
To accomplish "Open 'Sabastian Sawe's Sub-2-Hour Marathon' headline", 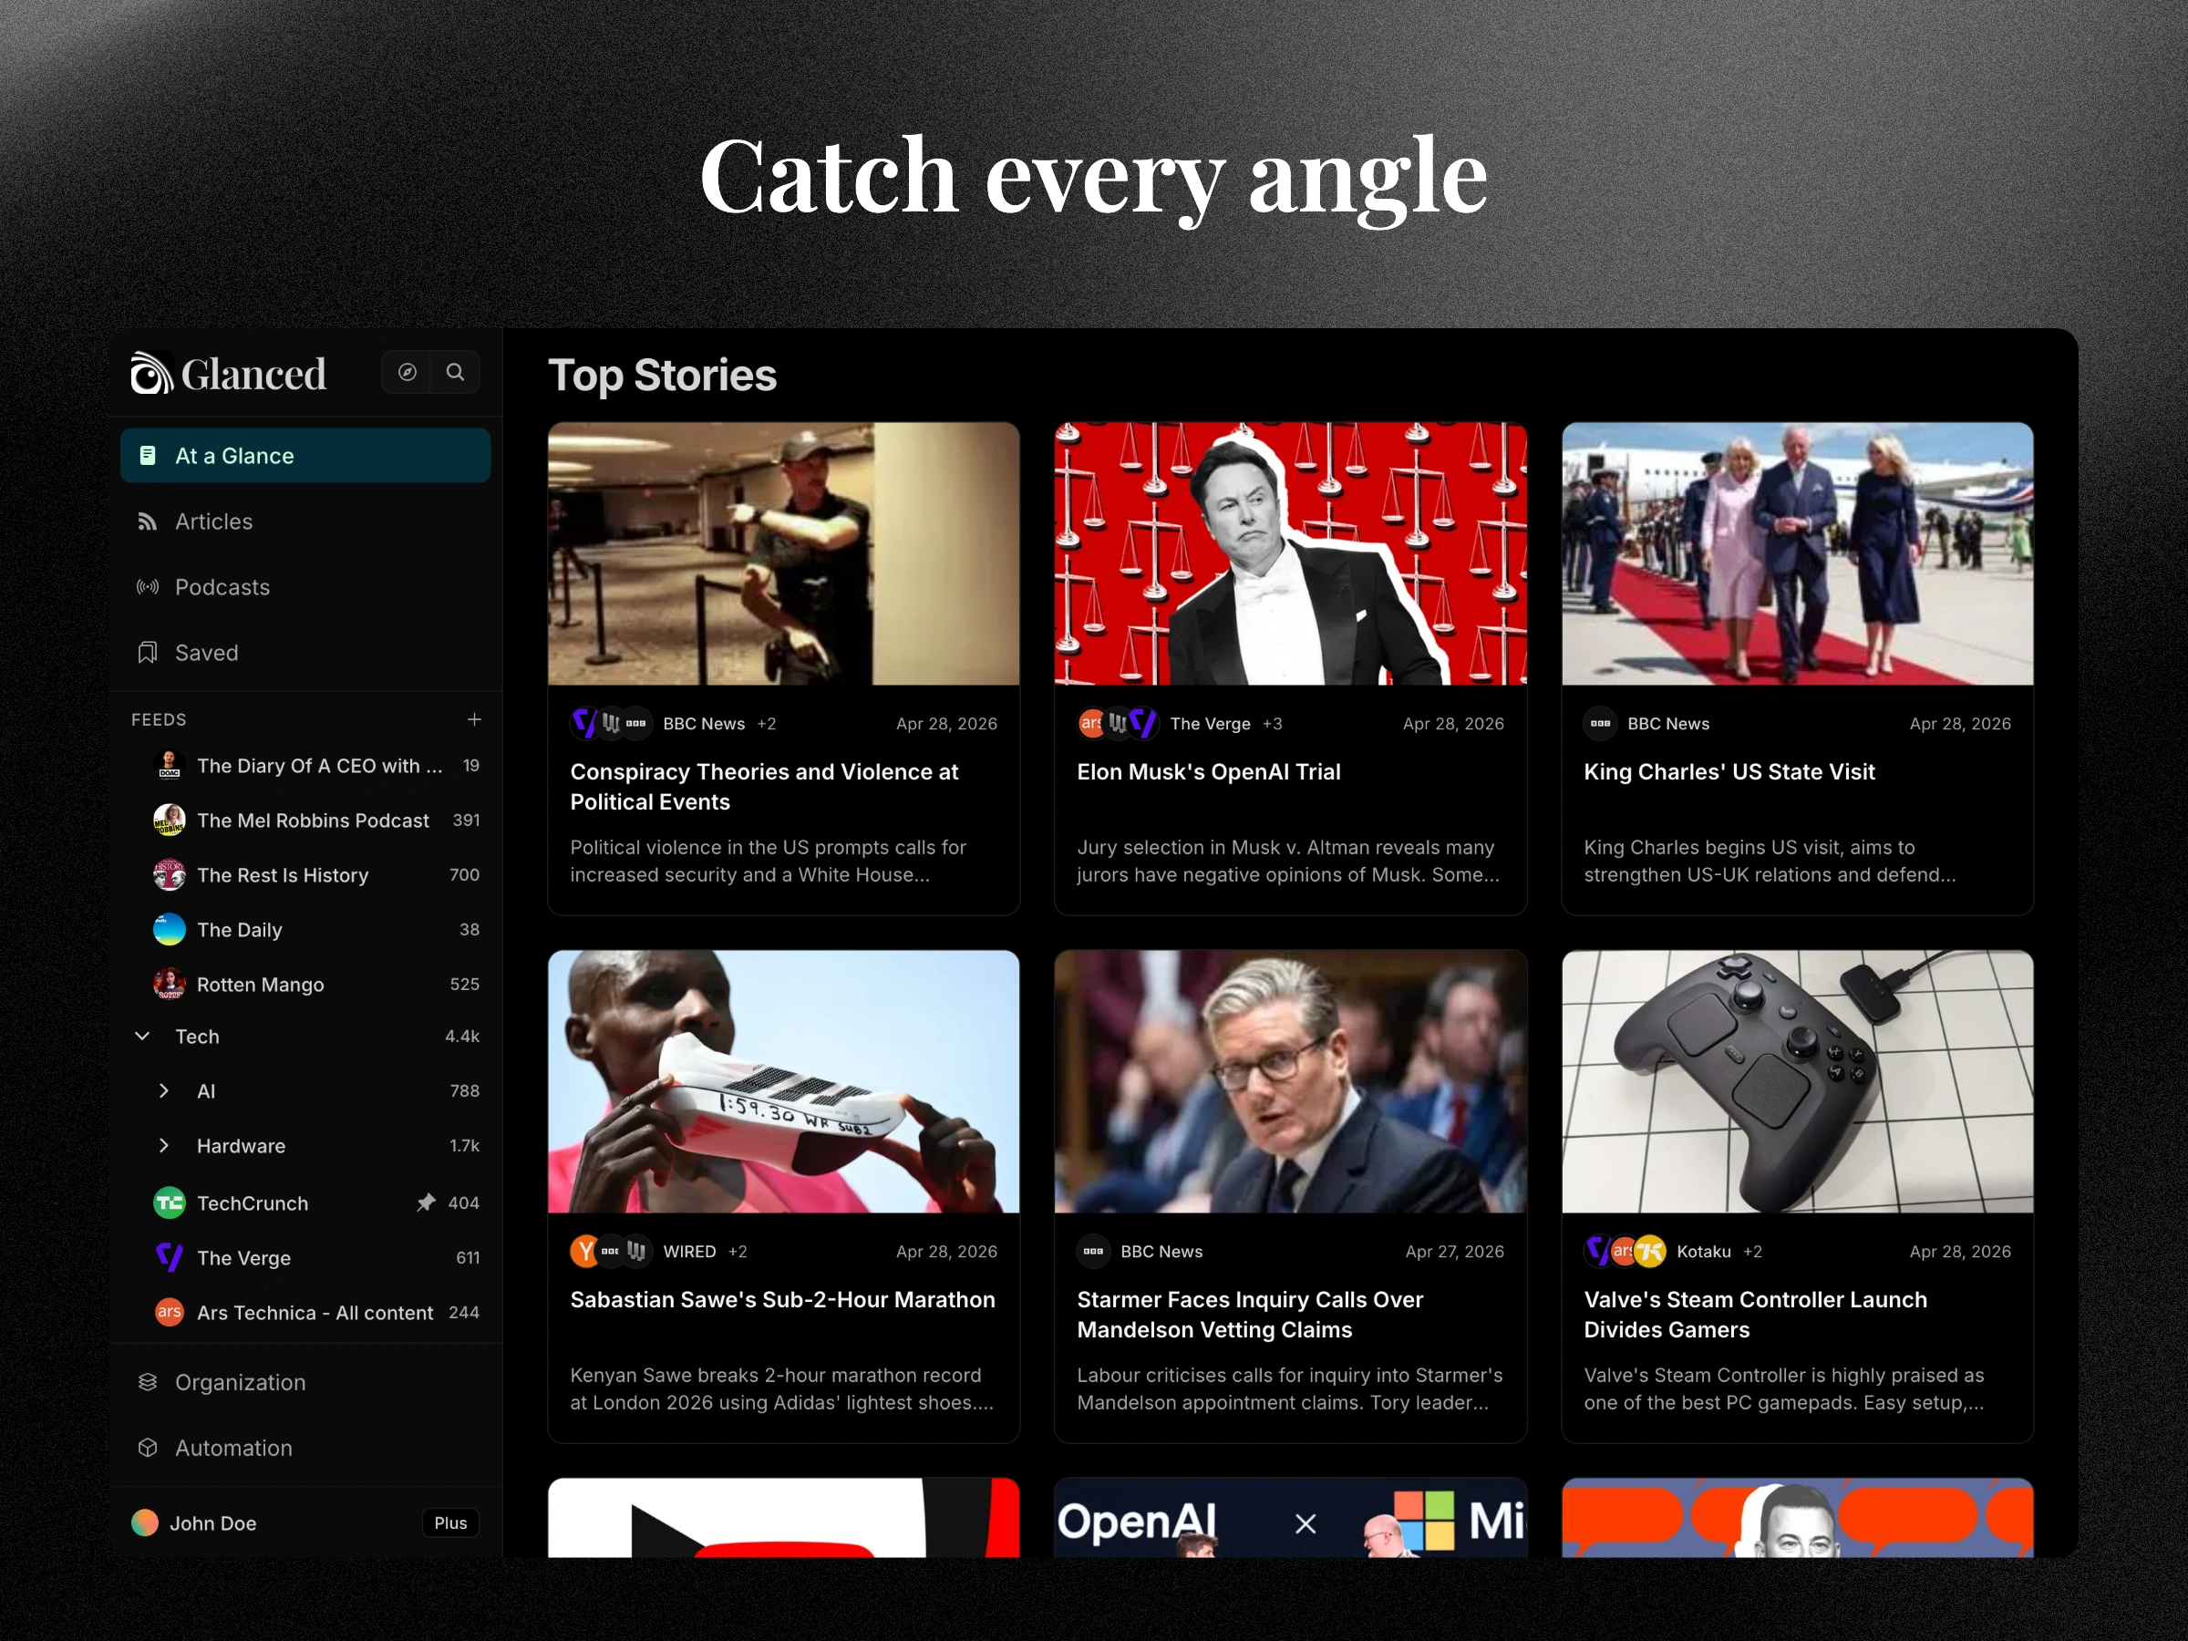I will coord(782,1300).
